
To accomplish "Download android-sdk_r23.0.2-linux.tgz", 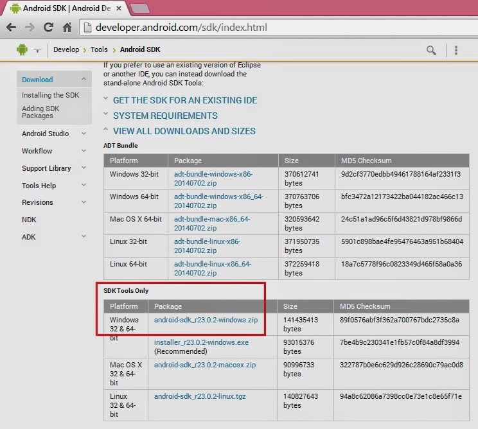I will 200,396.
